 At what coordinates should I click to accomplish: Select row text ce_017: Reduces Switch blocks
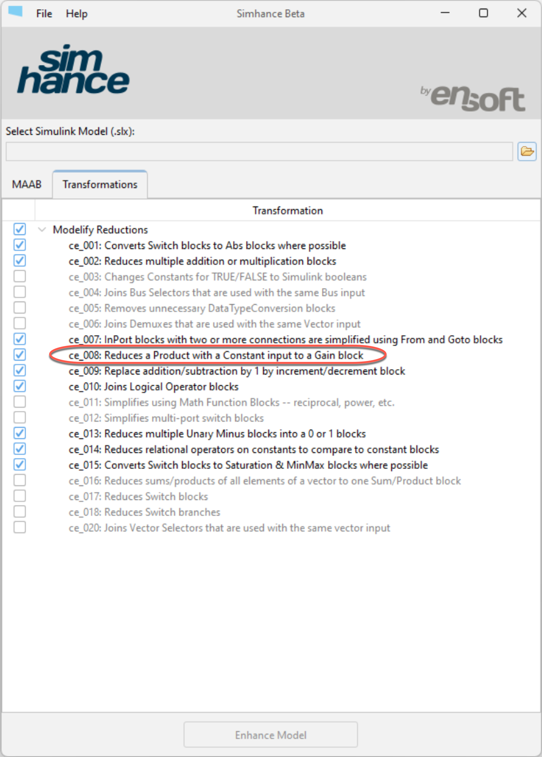point(138,496)
